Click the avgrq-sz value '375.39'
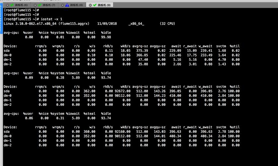Viewport: 278px width, 166px height. point(142,50)
